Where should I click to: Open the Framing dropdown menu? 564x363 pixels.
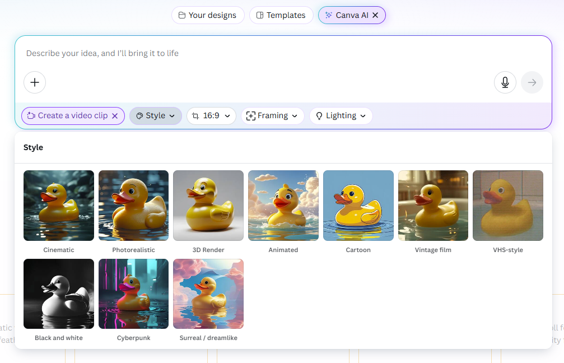click(273, 116)
